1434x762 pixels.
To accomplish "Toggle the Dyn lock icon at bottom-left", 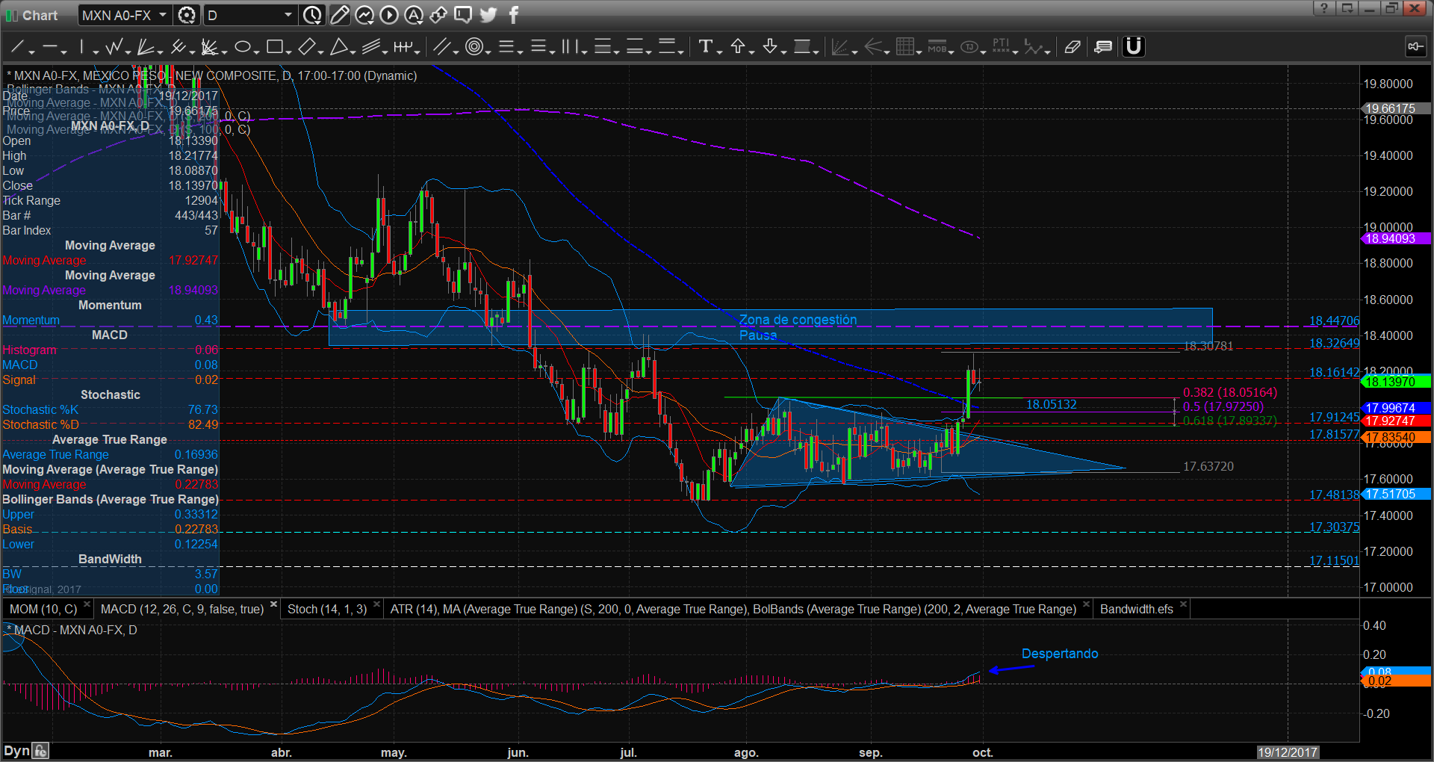I will click(41, 751).
